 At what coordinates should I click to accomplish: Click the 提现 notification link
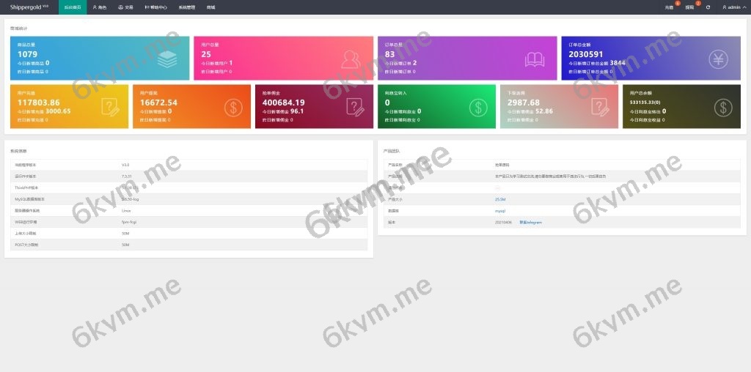point(689,7)
